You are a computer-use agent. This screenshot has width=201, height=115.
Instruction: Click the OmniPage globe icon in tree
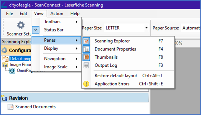coord(12,71)
